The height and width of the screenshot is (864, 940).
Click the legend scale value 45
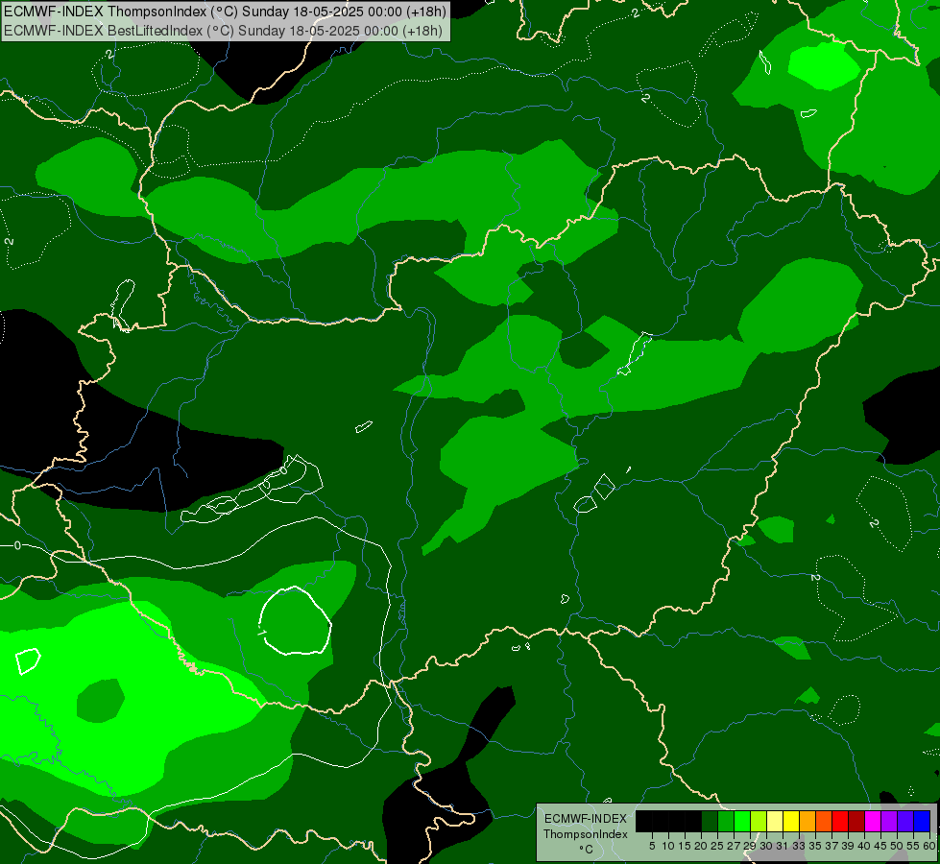click(881, 846)
